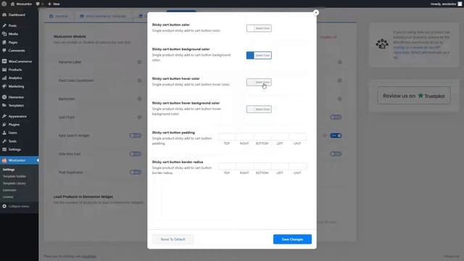This screenshot has height=261, width=464.
Task: Click the WordPress logo in admin bar
Action: [4, 4]
